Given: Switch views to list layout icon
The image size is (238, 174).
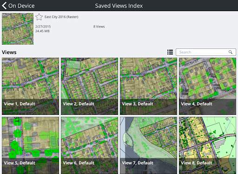Looking at the screenshot, I should coord(170,52).
